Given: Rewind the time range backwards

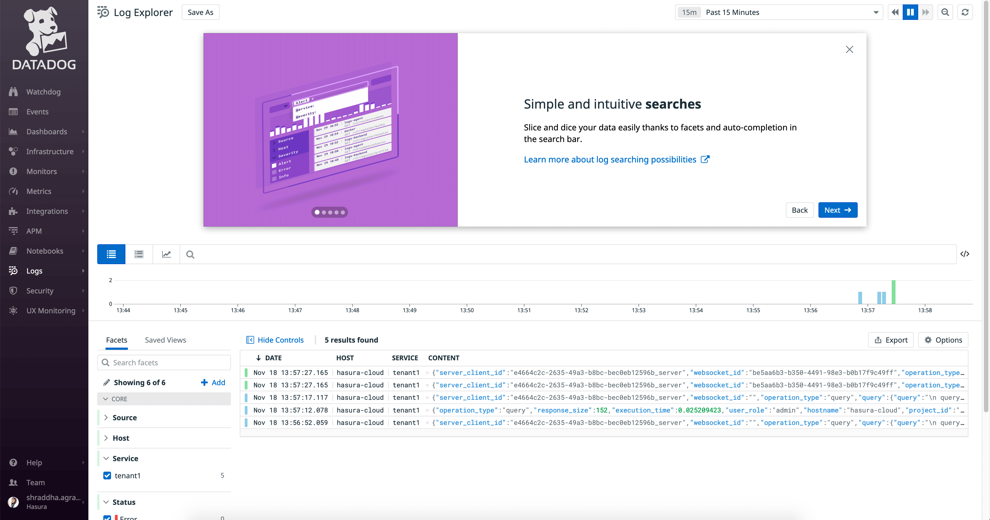Looking at the screenshot, I should (x=895, y=12).
